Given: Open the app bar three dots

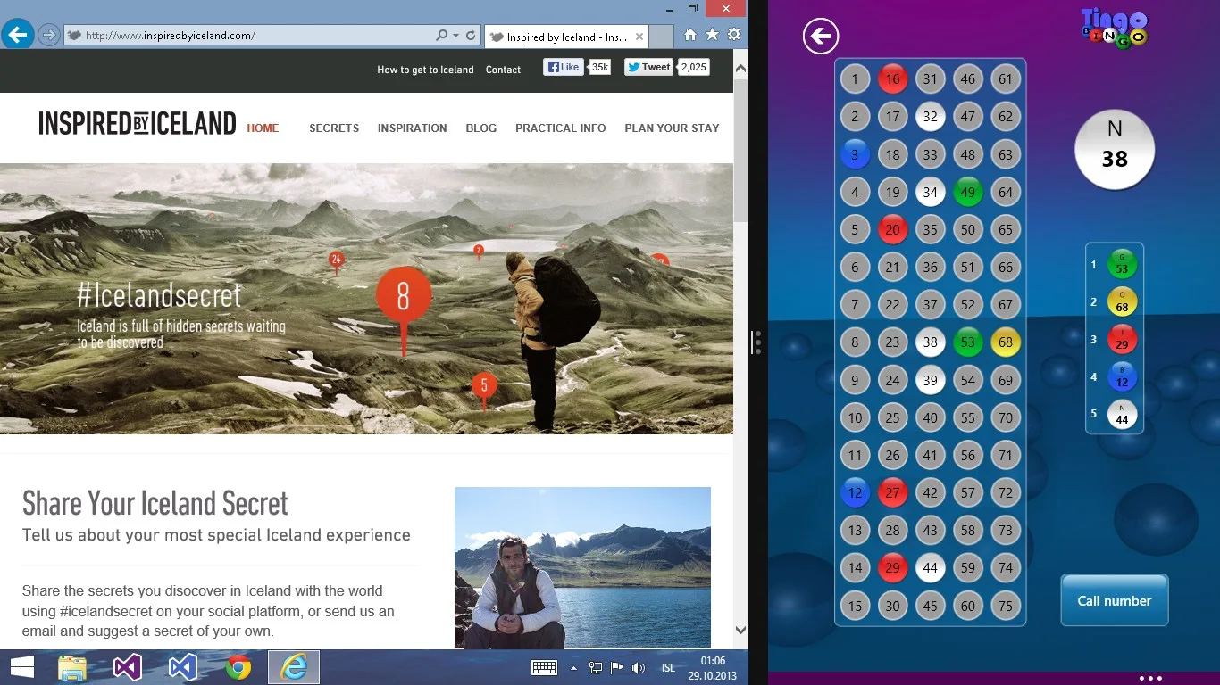Looking at the screenshot, I should pos(1150,678).
